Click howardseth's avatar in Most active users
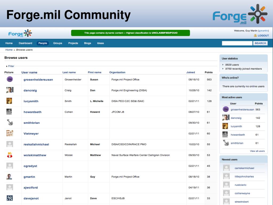The image size is (273, 205). click(225, 135)
